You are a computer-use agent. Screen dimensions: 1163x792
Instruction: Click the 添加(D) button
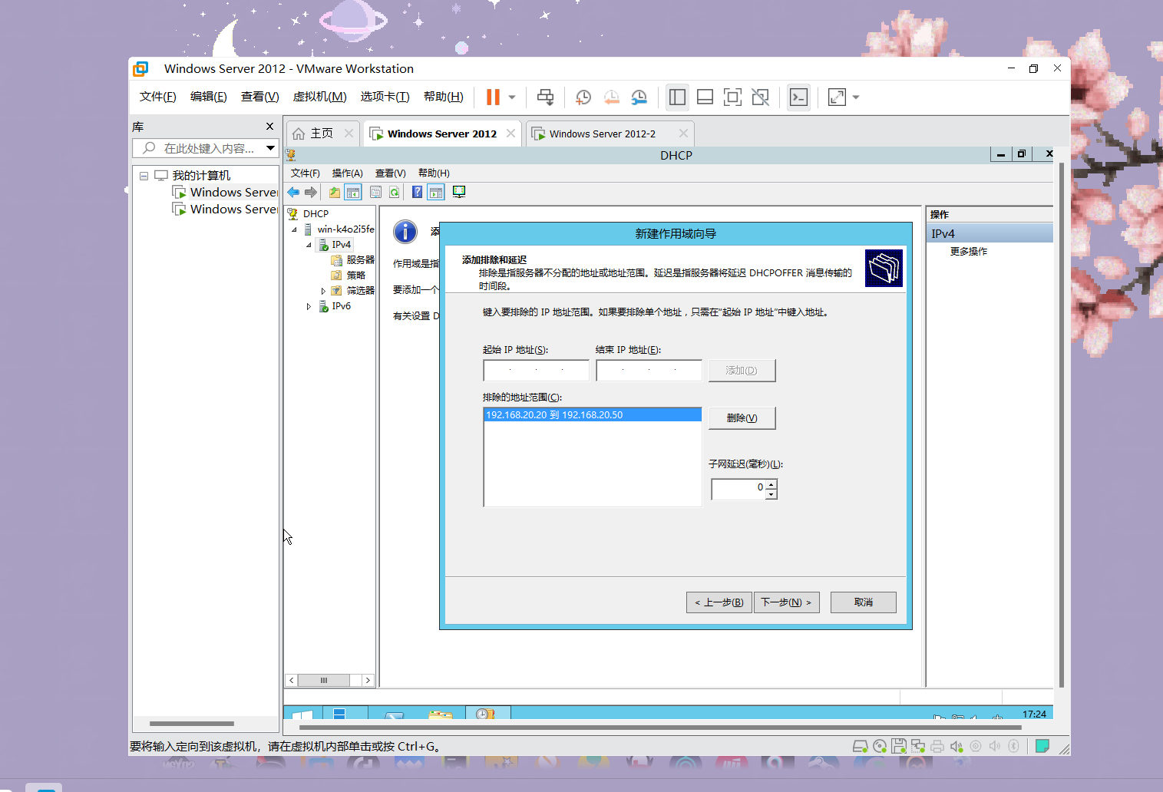point(742,371)
